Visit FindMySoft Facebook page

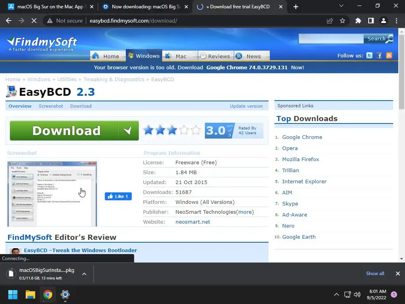(379, 55)
